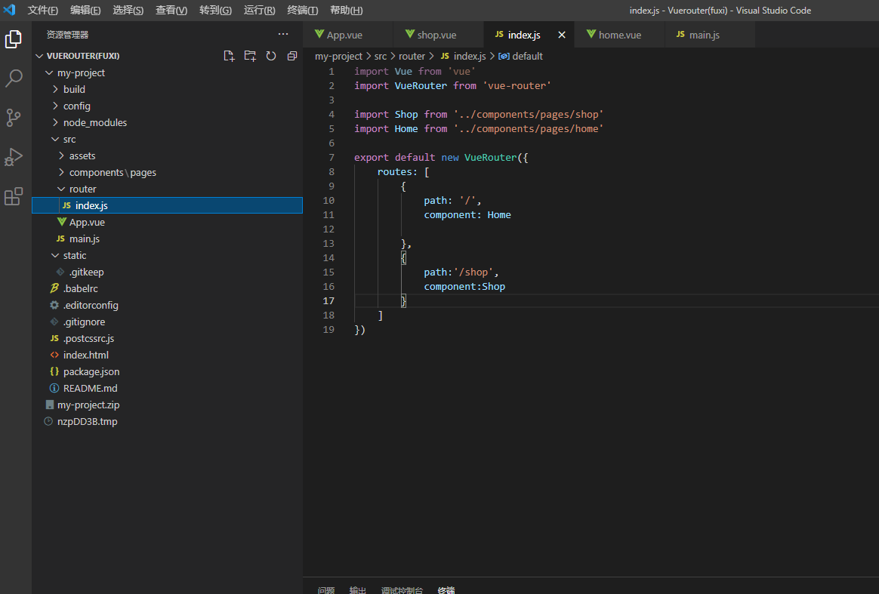Open the Run and Debug view
Image resolution: width=879 pixels, height=594 pixels.
coord(14,157)
